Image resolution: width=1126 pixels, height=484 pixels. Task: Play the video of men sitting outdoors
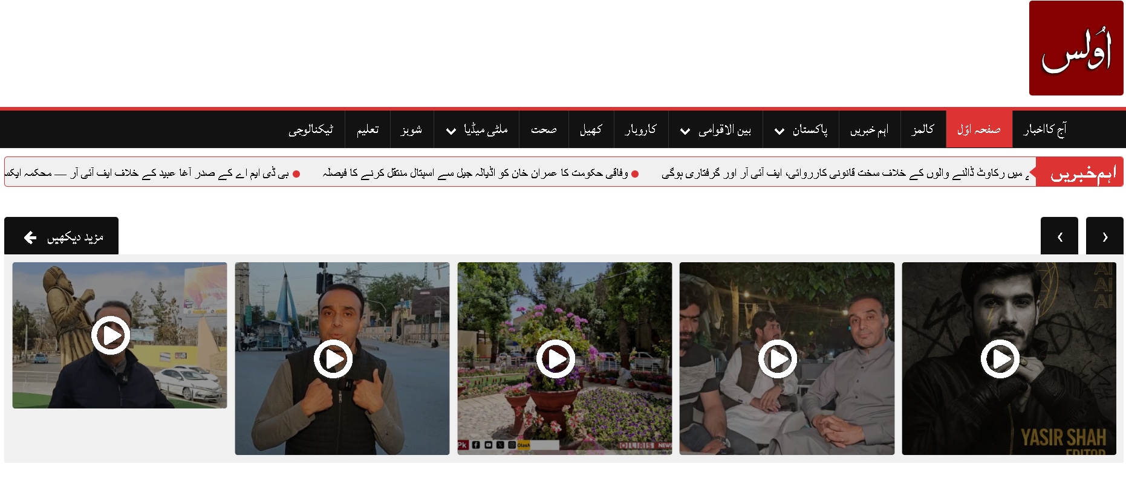778,359
